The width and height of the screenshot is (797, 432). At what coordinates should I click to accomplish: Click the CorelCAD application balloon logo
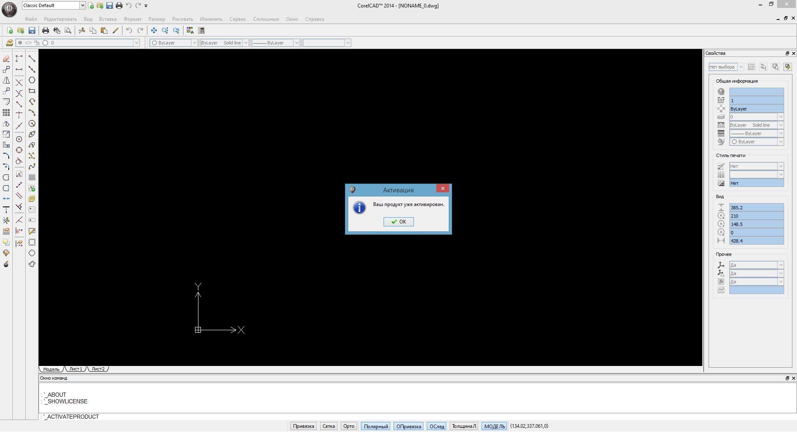click(9, 9)
